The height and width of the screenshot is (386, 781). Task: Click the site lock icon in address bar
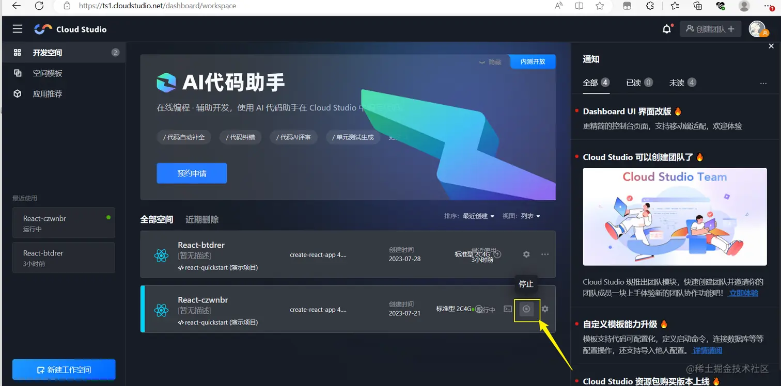tap(67, 6)
